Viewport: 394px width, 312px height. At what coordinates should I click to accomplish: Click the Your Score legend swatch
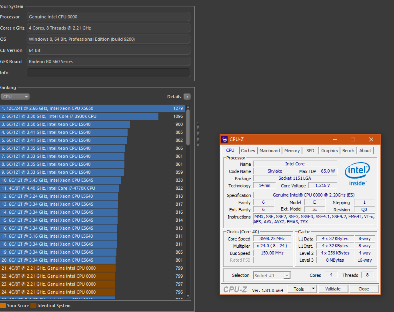tap(3, 306)
